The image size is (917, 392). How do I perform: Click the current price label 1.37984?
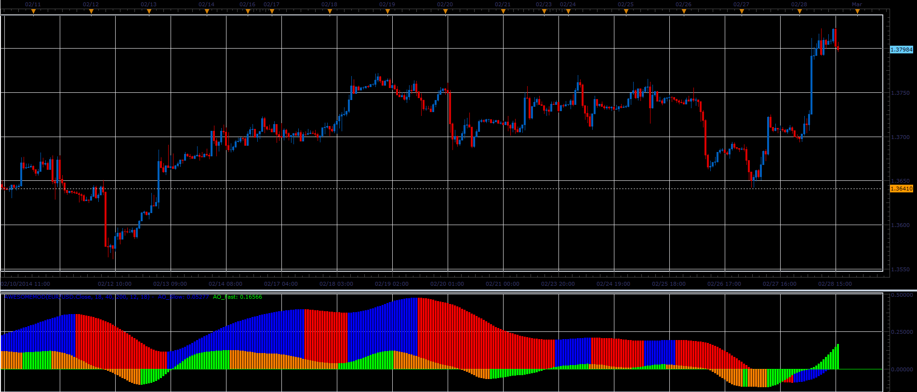pyautogui.click(x=901, y=50)
